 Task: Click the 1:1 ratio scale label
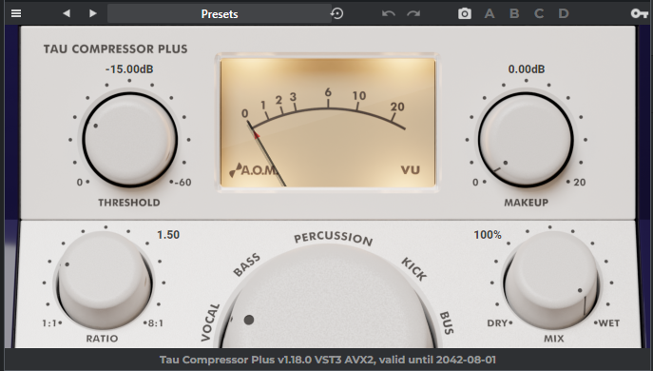click(x=49, y=323)
